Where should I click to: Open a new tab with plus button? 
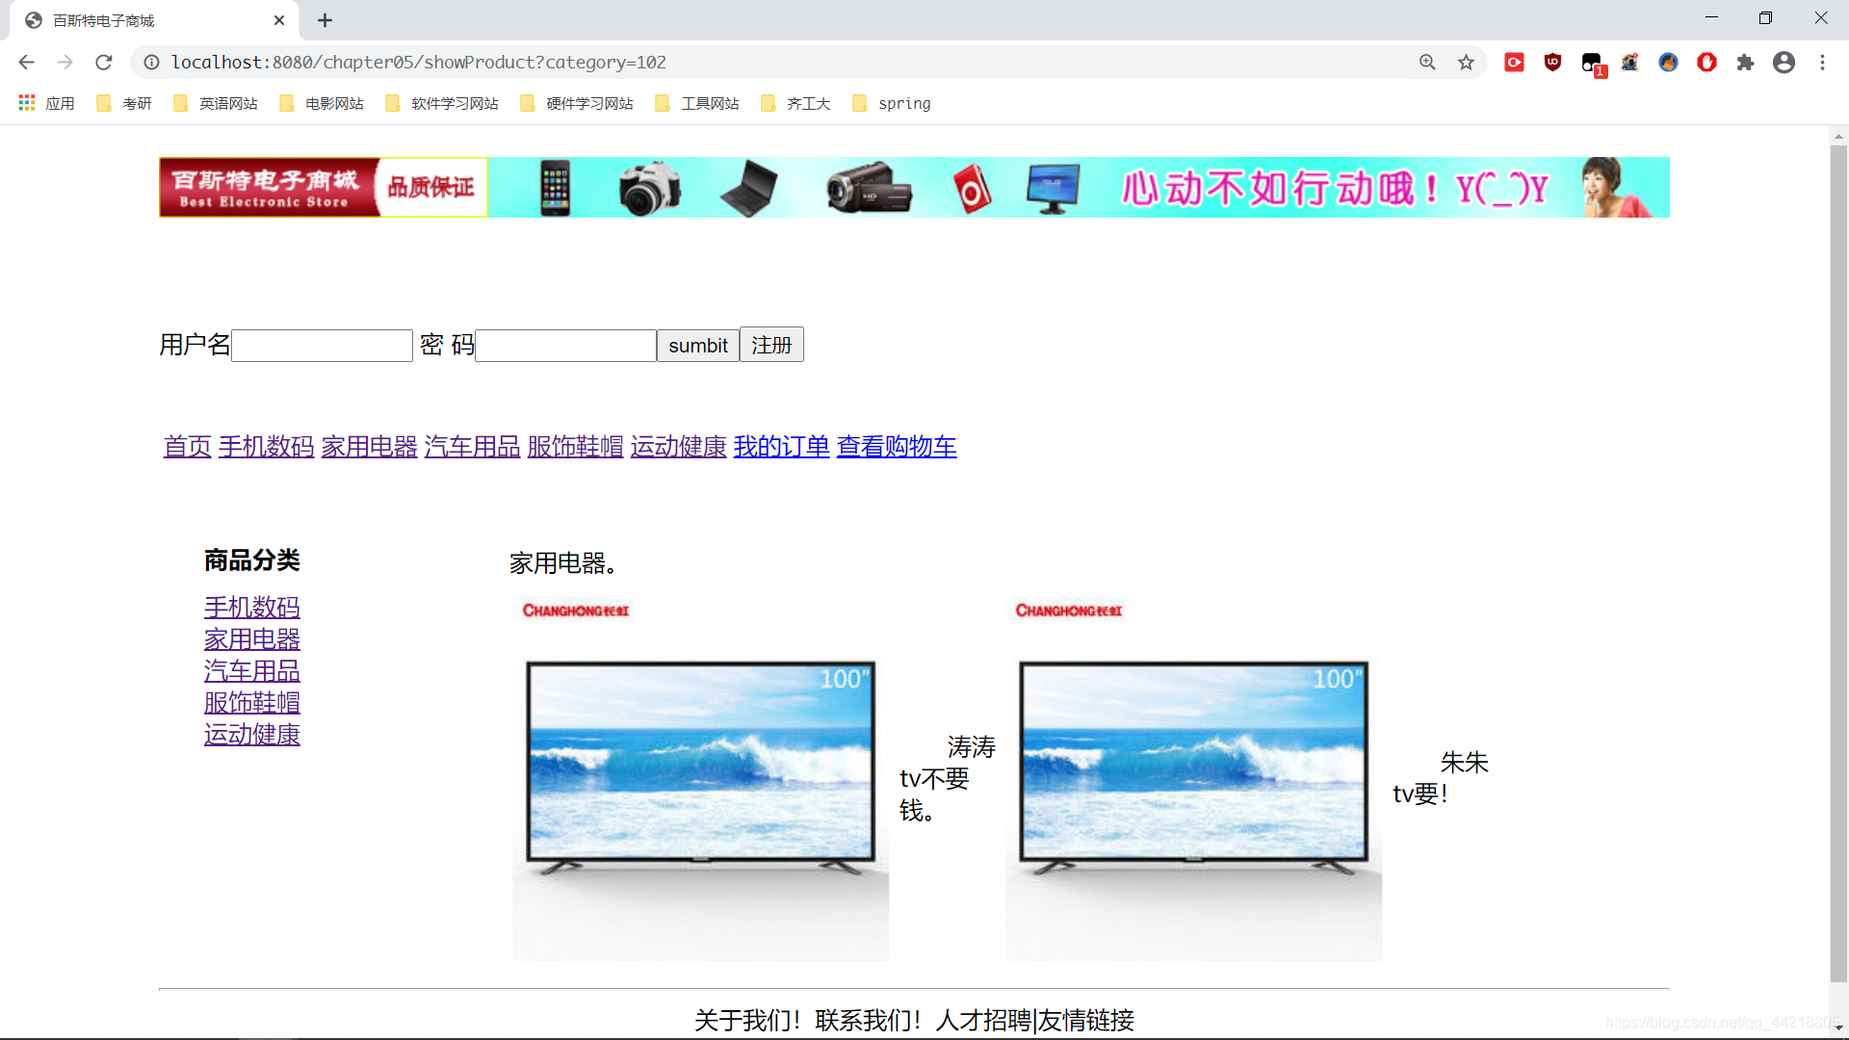(325, 20)
